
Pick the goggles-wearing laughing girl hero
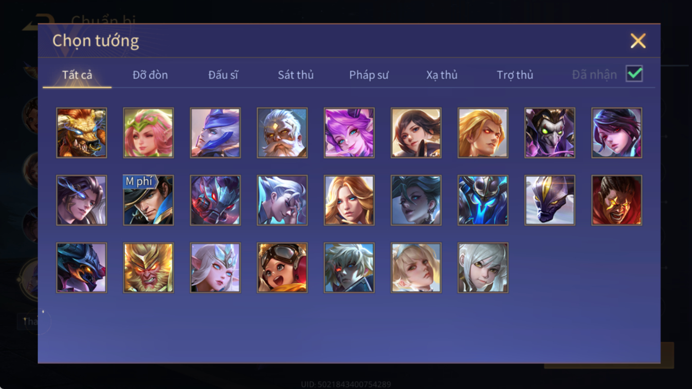point(282,267)
